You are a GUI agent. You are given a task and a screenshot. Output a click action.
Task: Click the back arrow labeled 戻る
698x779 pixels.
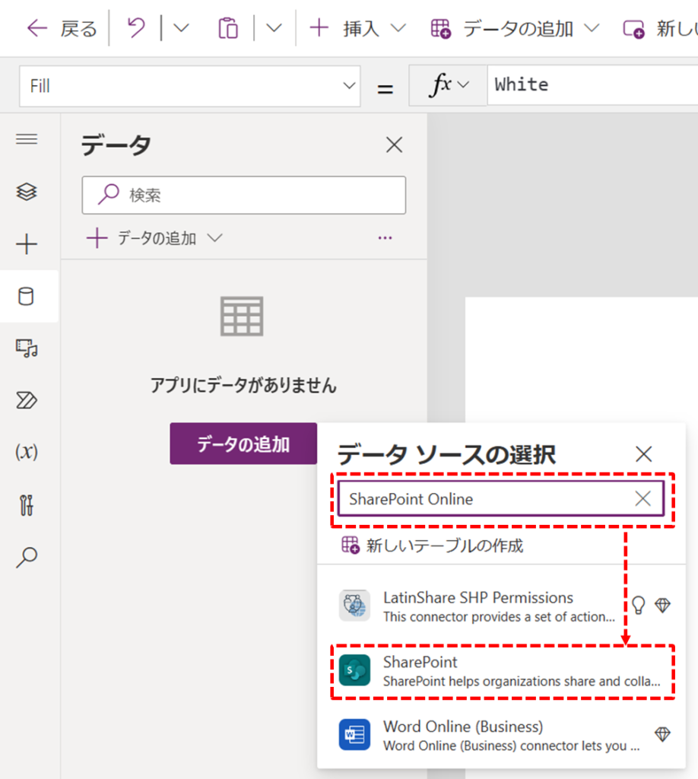pyautogui.click(x=61, y=29)
